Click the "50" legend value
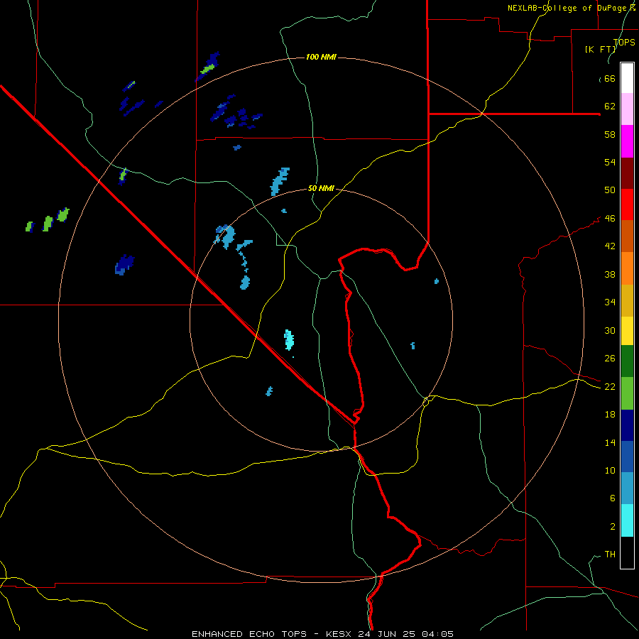639x639 pixels. coord(610,190)
